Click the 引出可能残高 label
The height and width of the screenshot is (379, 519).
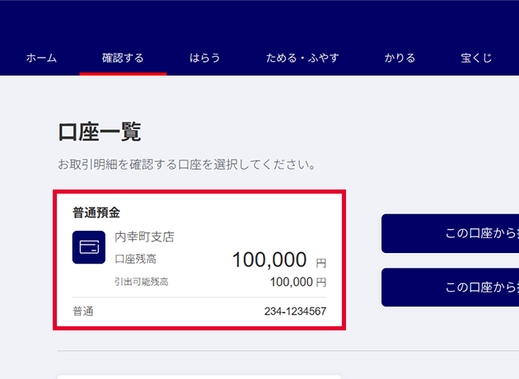point(141,282)
